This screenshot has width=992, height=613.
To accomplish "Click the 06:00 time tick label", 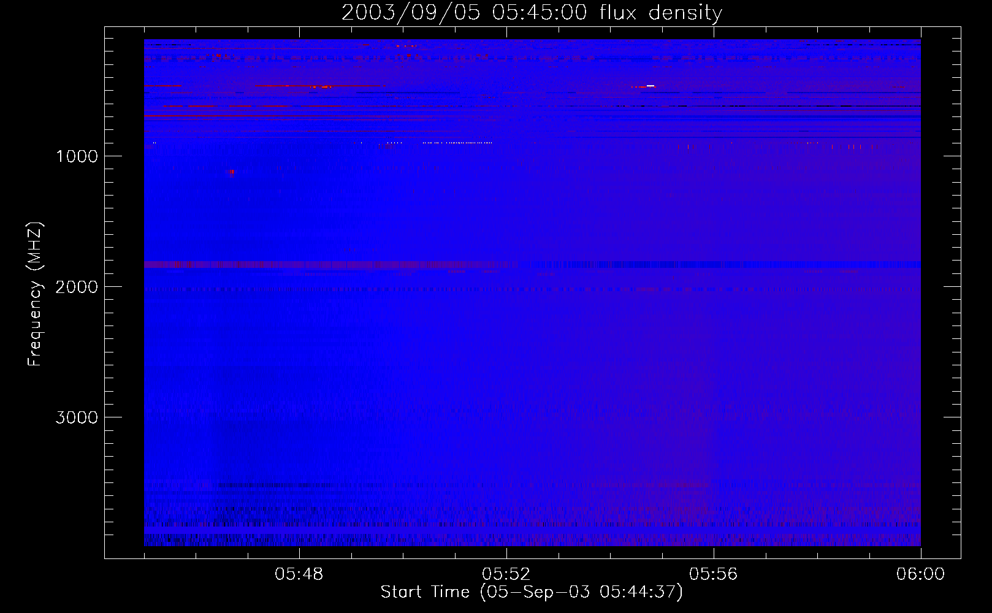I will point(920,574).
